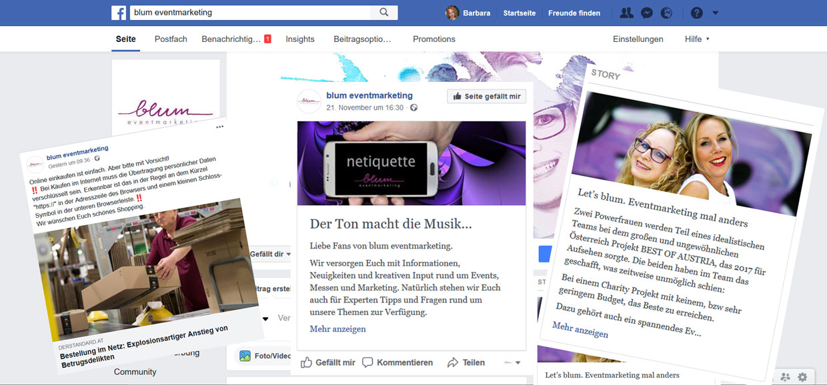Select the Seite tab
The height and width of the screenshot is (385, 827).
click(125, 39)
